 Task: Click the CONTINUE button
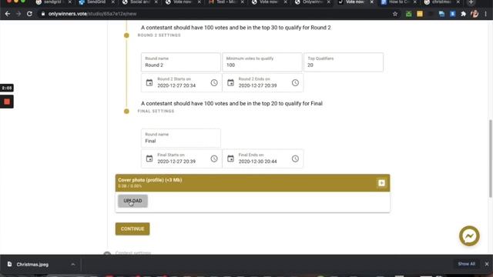click(x=132, y=229)
